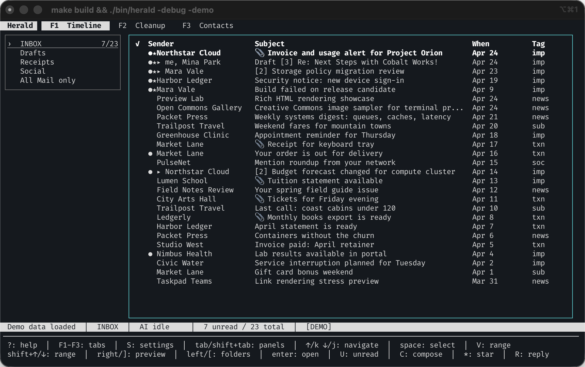Click the Sender column header
Screen dimensions: 585x367
click(x=161, y=44)
